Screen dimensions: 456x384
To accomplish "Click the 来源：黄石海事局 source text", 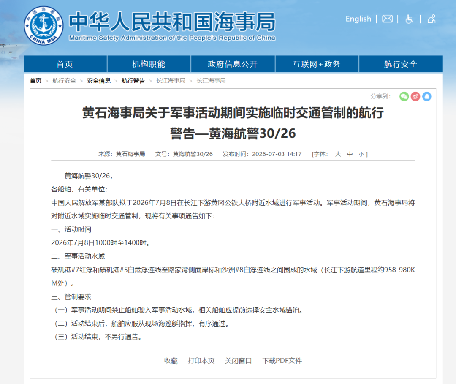I will click(122, 154).
